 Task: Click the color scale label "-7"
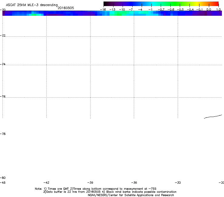tap(131, 9)
